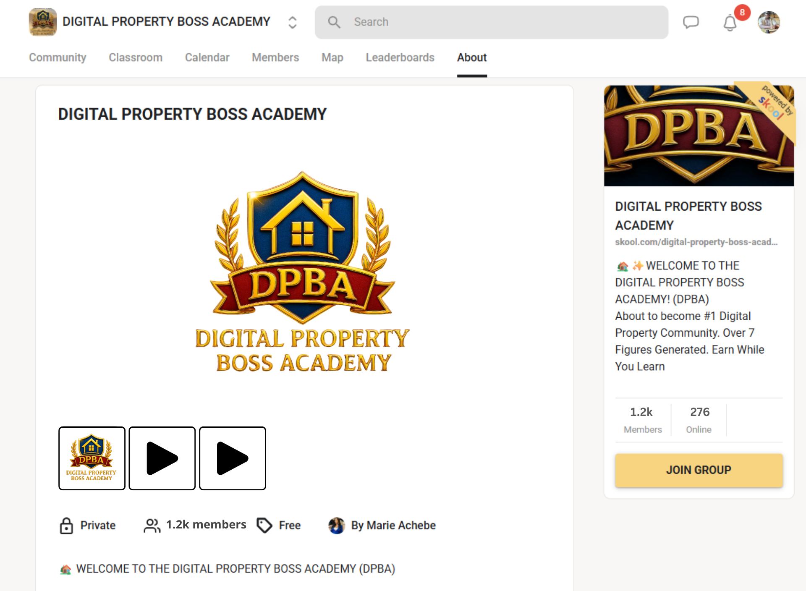Open the user profile avatar menu
This screenshot has width=806, height=591.
(x=769, y=22)
